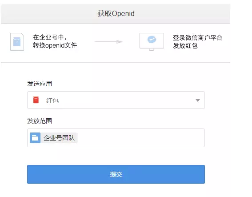Click the 在企业号中 text line
This screenshot has height=197, width=252.
[50, 37]
